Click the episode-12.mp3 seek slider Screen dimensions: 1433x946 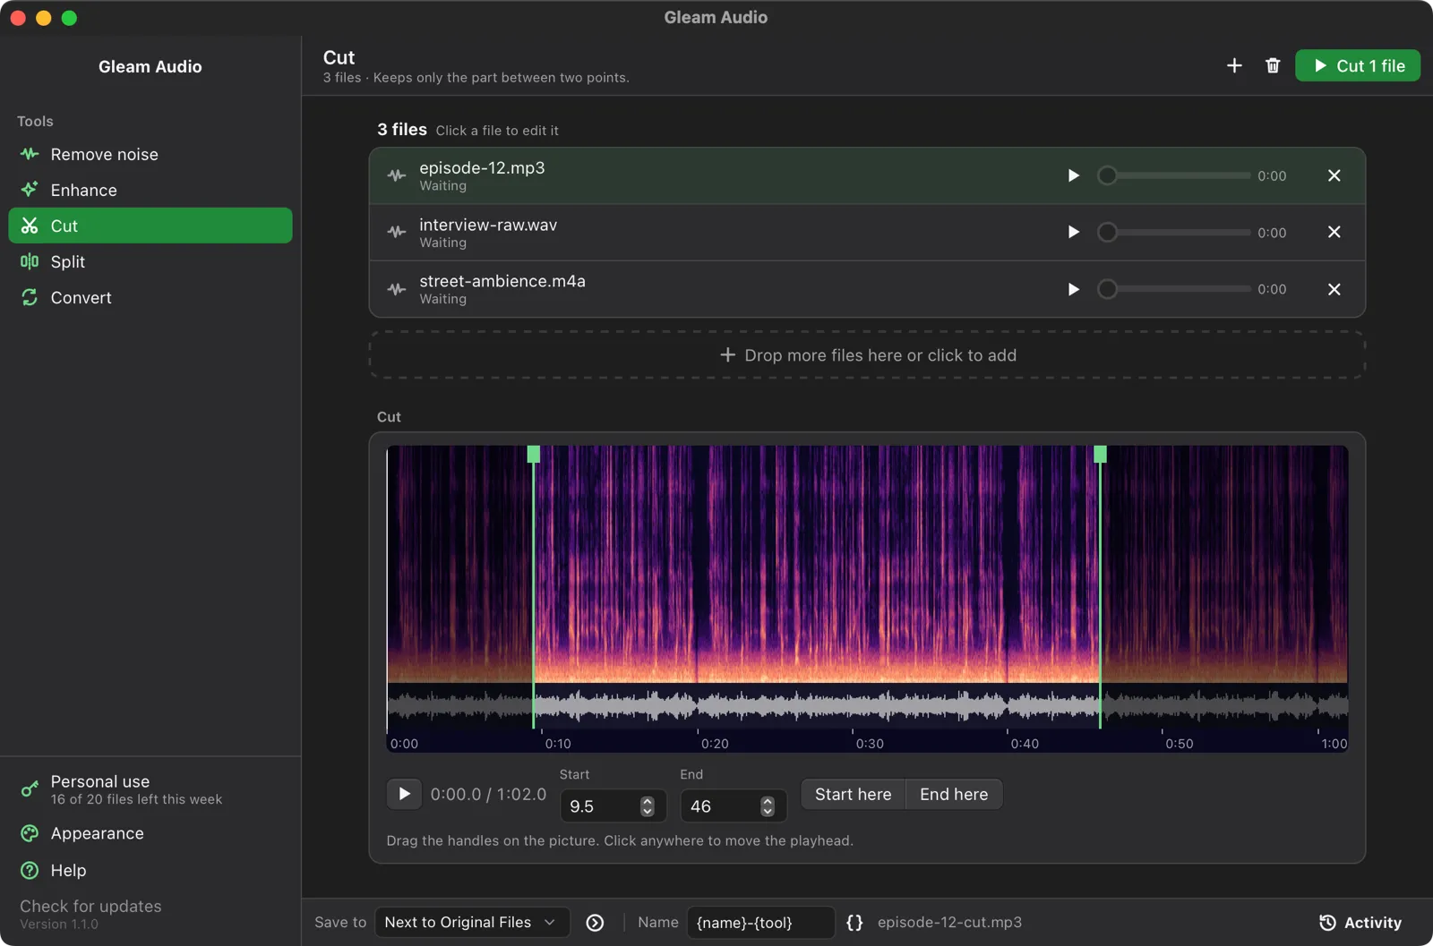(x=1173, y=175)
